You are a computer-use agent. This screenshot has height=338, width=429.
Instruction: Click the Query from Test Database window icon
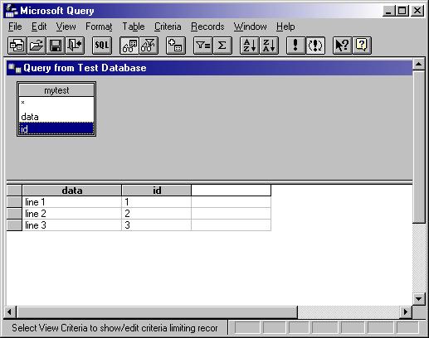15,68
